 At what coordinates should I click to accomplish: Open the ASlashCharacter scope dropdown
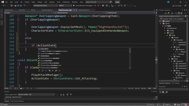point(79,13)
